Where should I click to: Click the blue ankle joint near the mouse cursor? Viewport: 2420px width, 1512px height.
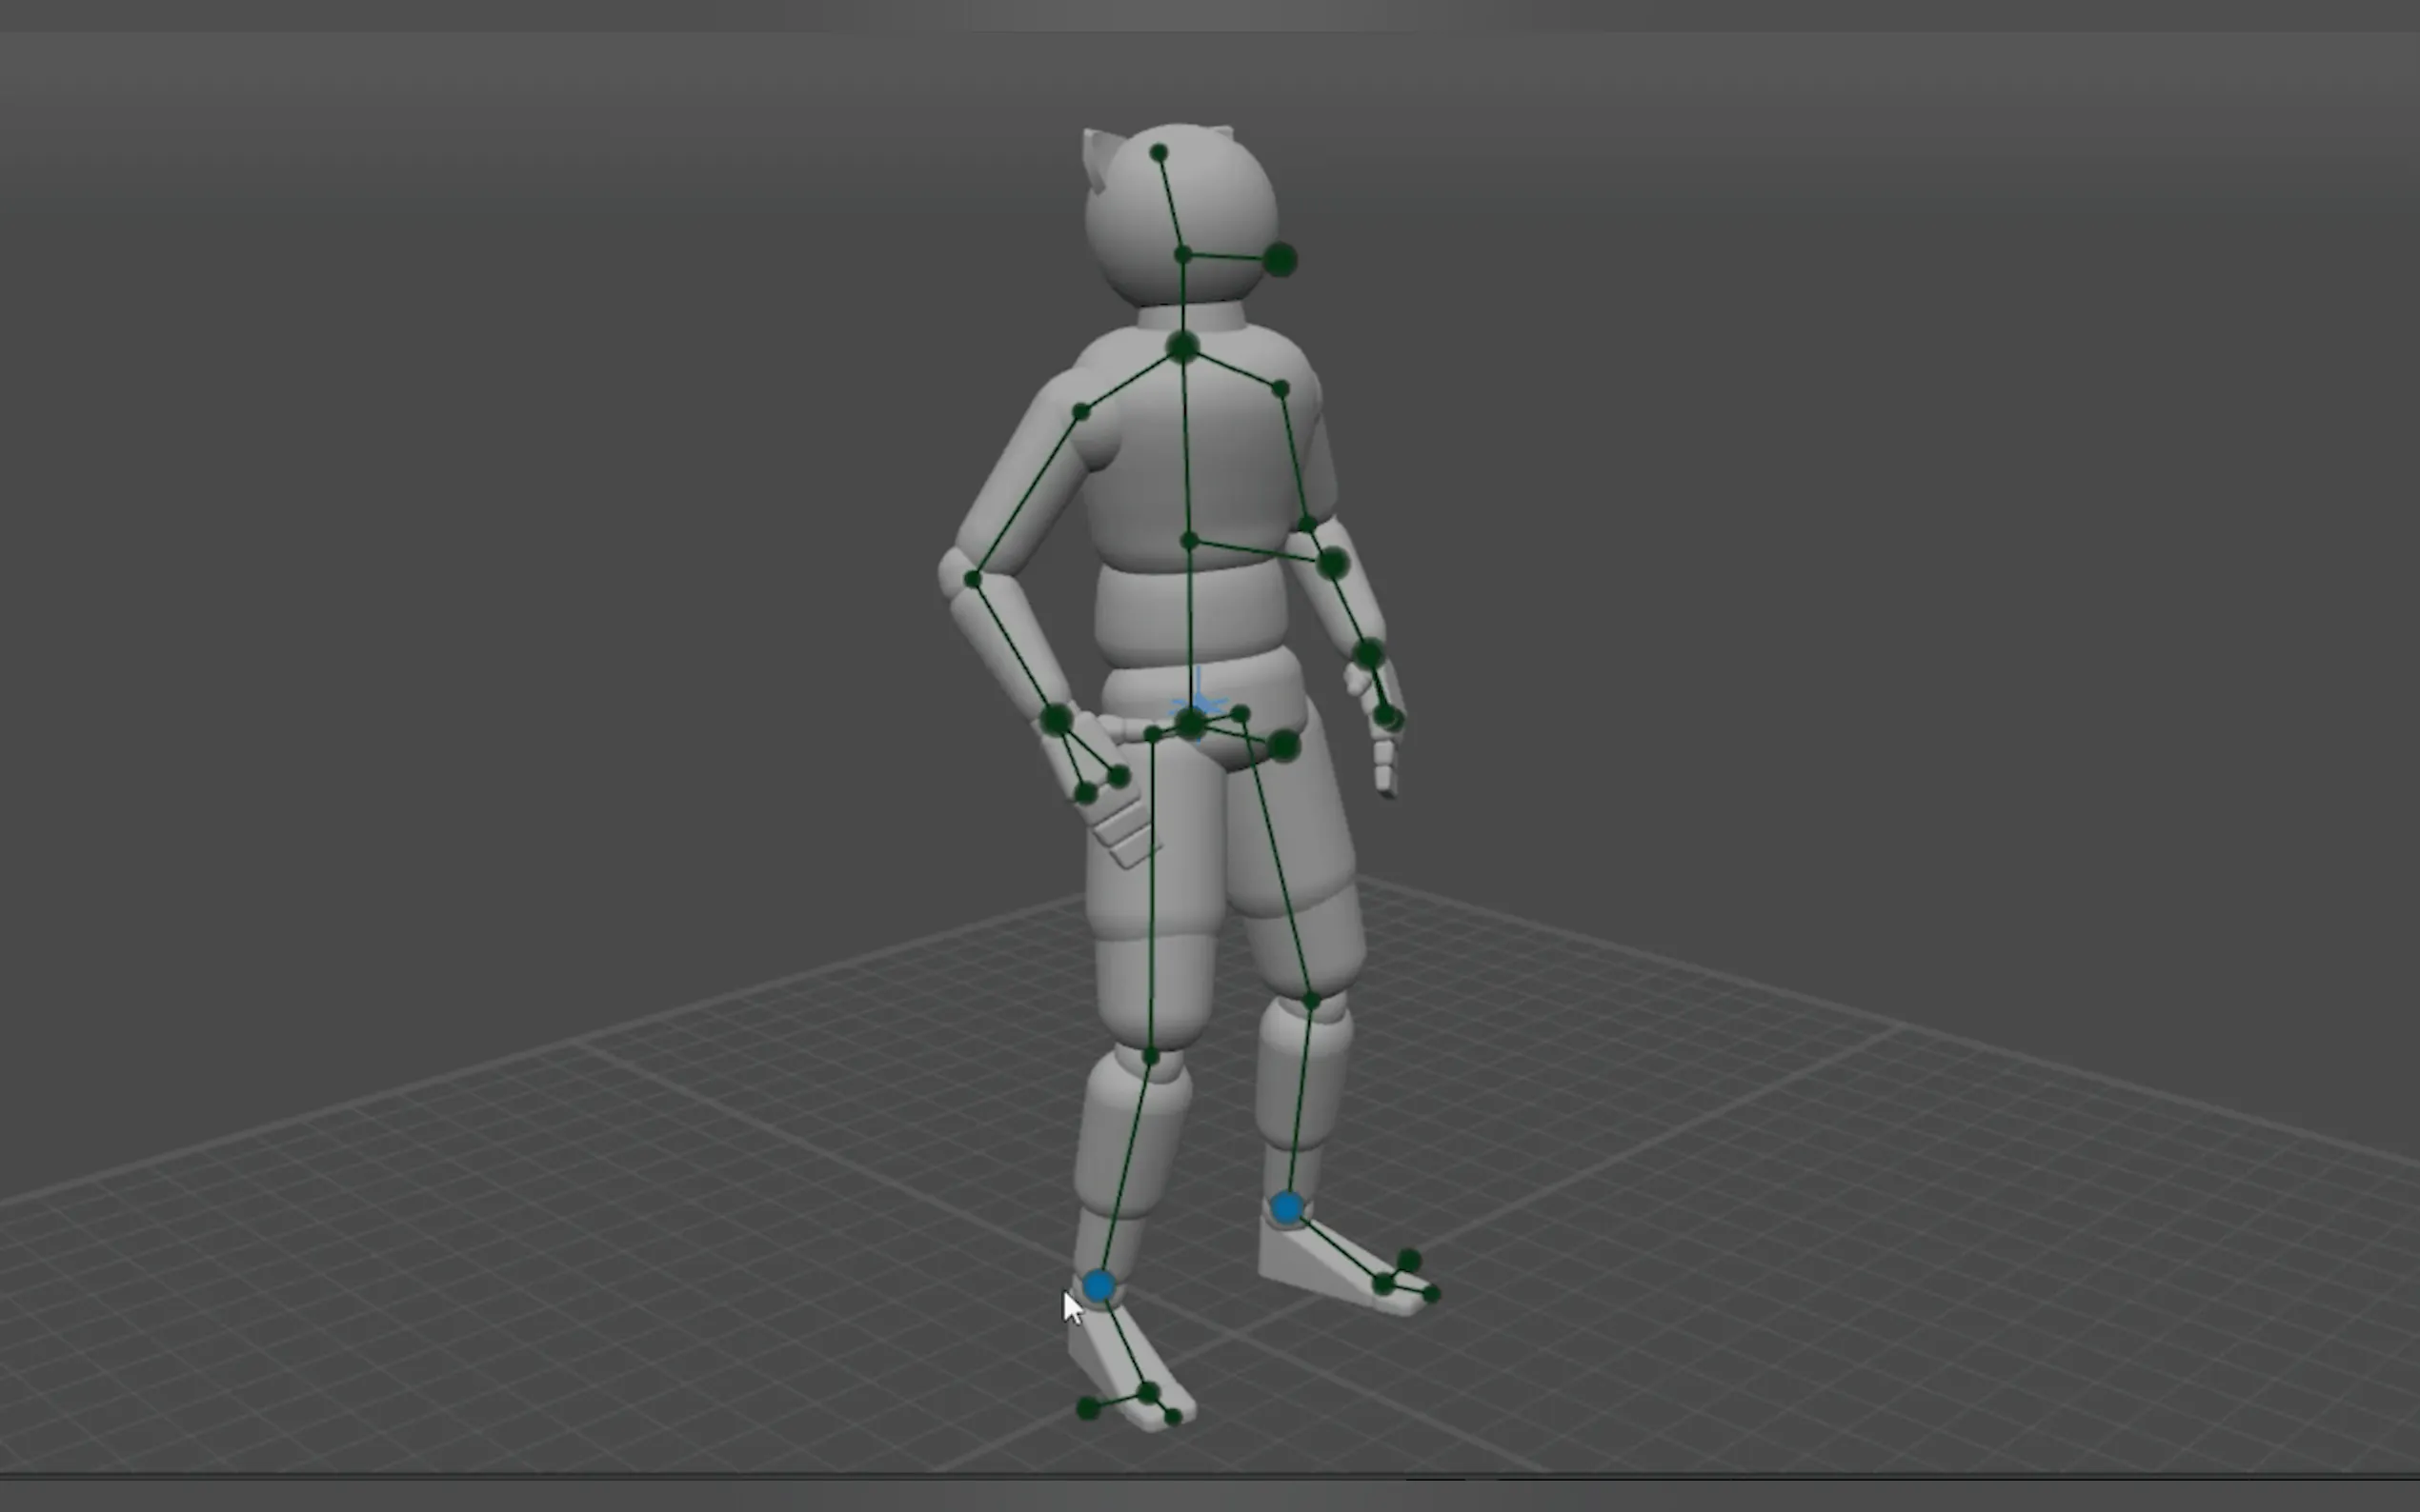pos(1099,1286)
